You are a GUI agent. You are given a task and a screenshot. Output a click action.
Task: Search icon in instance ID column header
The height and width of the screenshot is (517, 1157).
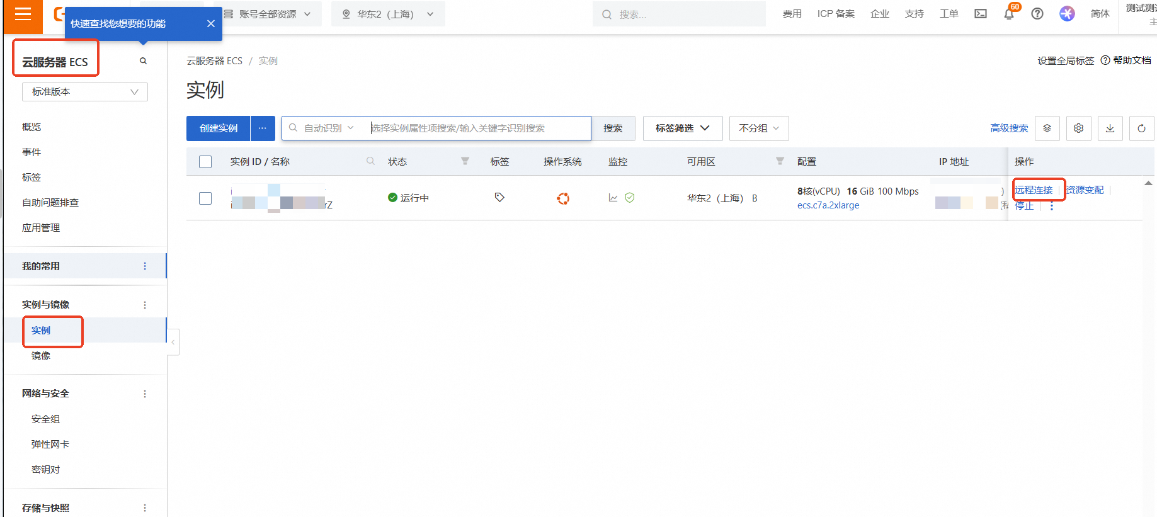click(x=370, y=161)
